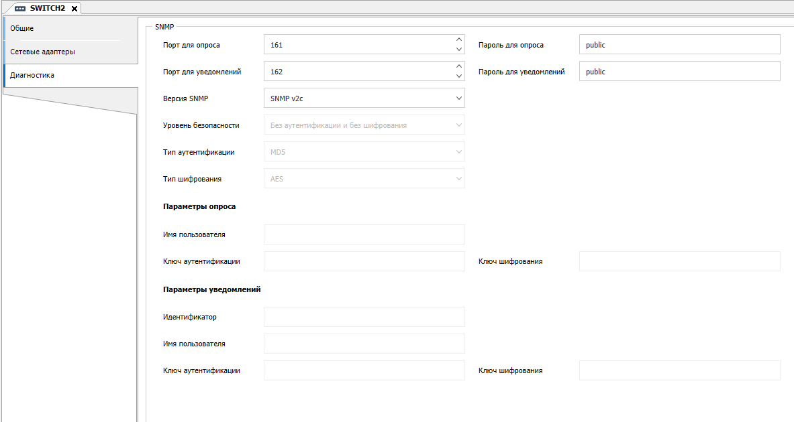
Task: Click the switch device icon on SWITCH2 tab
Action: point(20,8)
